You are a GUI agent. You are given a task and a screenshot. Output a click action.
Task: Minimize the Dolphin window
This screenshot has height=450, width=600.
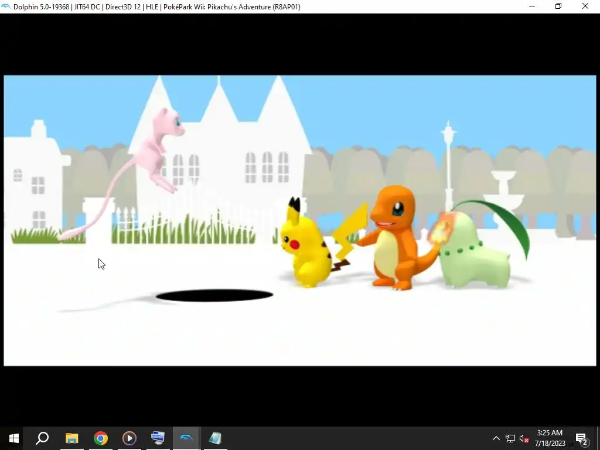(x=532, y=6)
